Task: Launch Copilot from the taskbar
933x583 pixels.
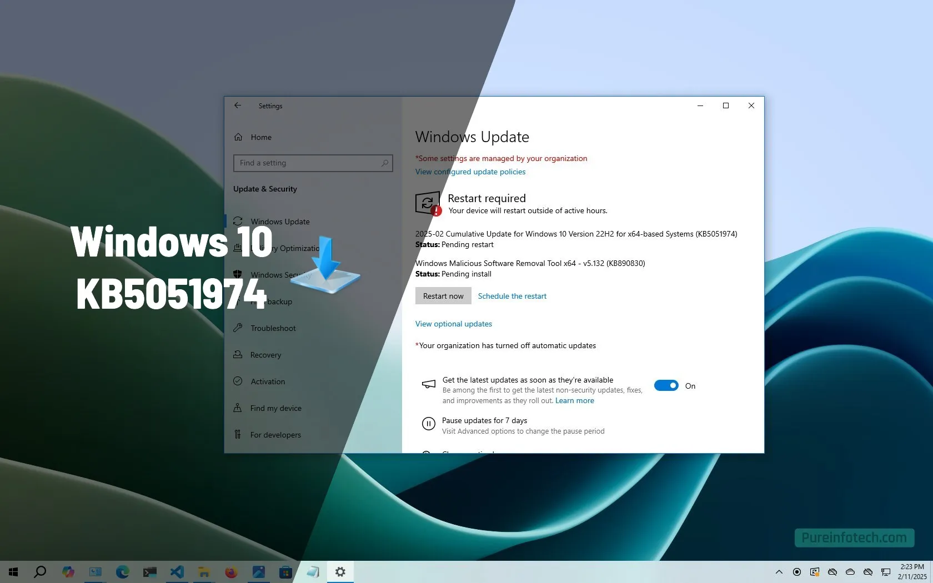Action: (68, 572)
